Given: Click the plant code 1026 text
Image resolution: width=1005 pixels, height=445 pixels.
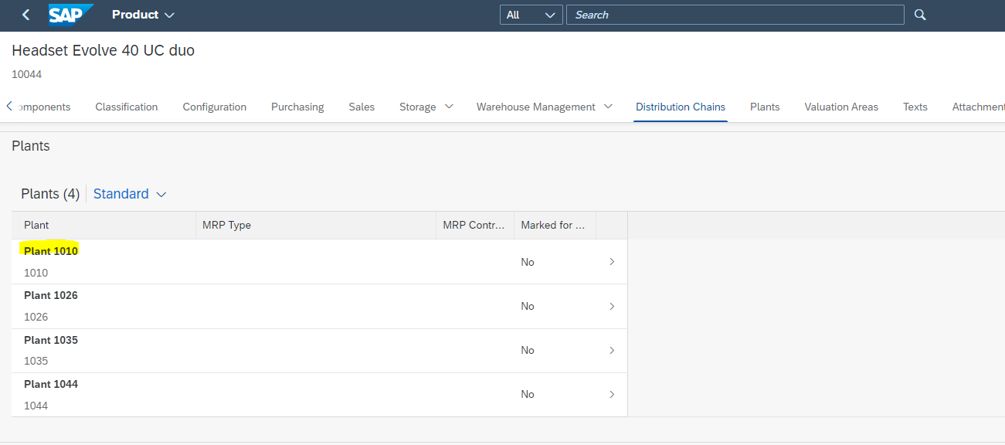Looking at the screenshot, I should [36, 317].
